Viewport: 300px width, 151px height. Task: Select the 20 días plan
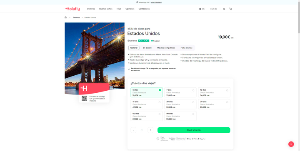pyautogui.click(x=180, y=104)
